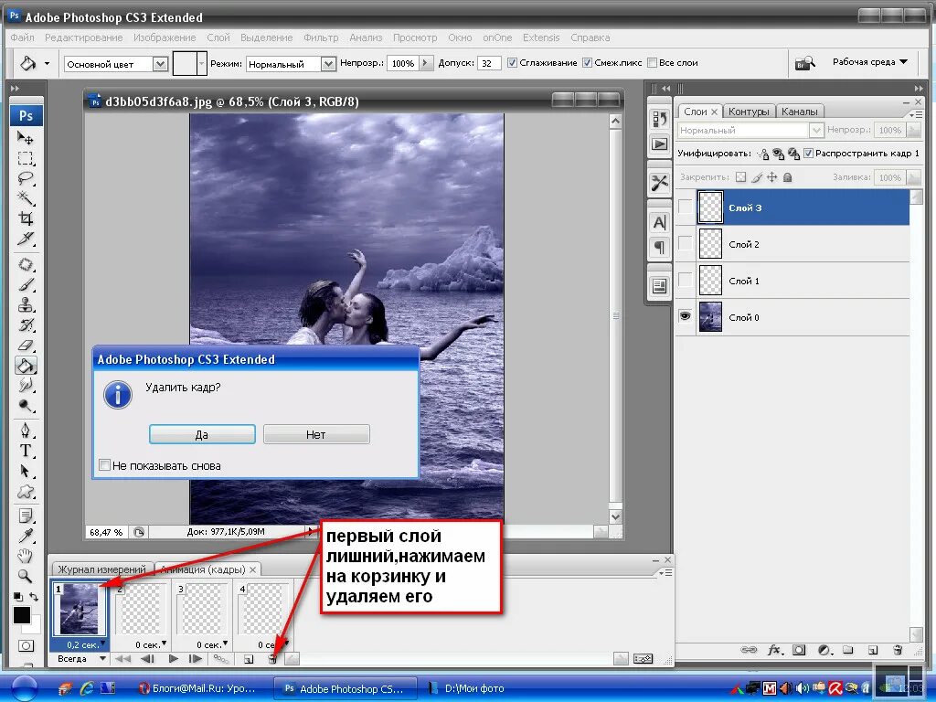Open Adobe Bridge from options bar icon

(804, 63)
